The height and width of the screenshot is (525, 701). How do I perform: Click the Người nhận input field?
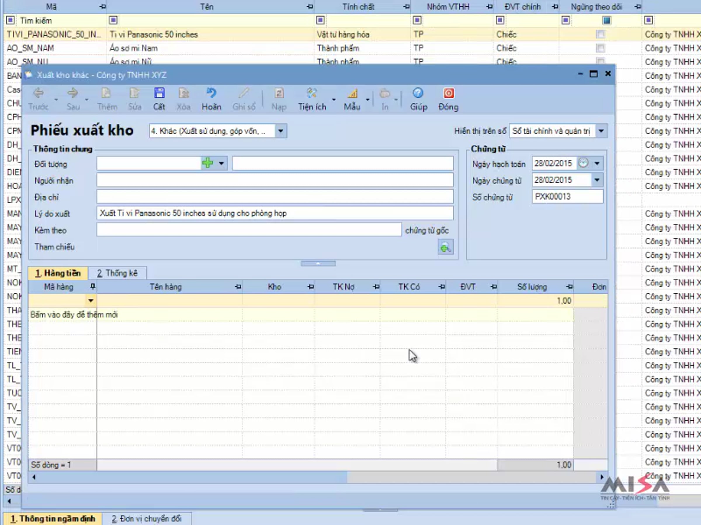pos(275,180)
